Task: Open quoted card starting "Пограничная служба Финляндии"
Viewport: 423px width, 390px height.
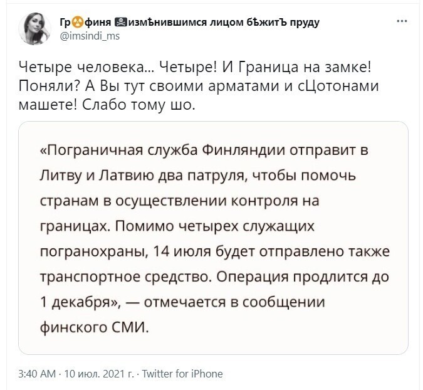Action: tap(213, 238)
